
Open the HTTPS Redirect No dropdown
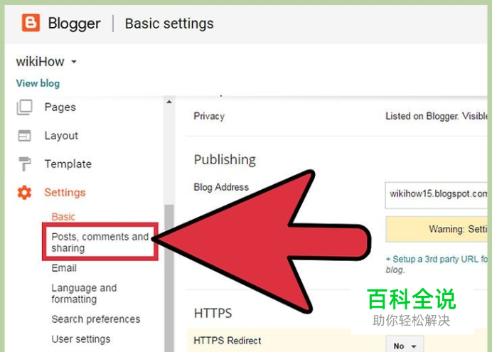tap(405, 346)
